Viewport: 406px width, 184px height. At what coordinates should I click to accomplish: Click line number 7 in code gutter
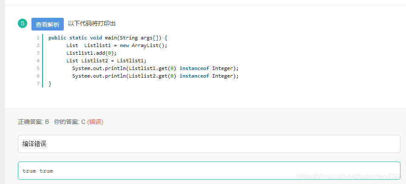click(x=38, y=84)
